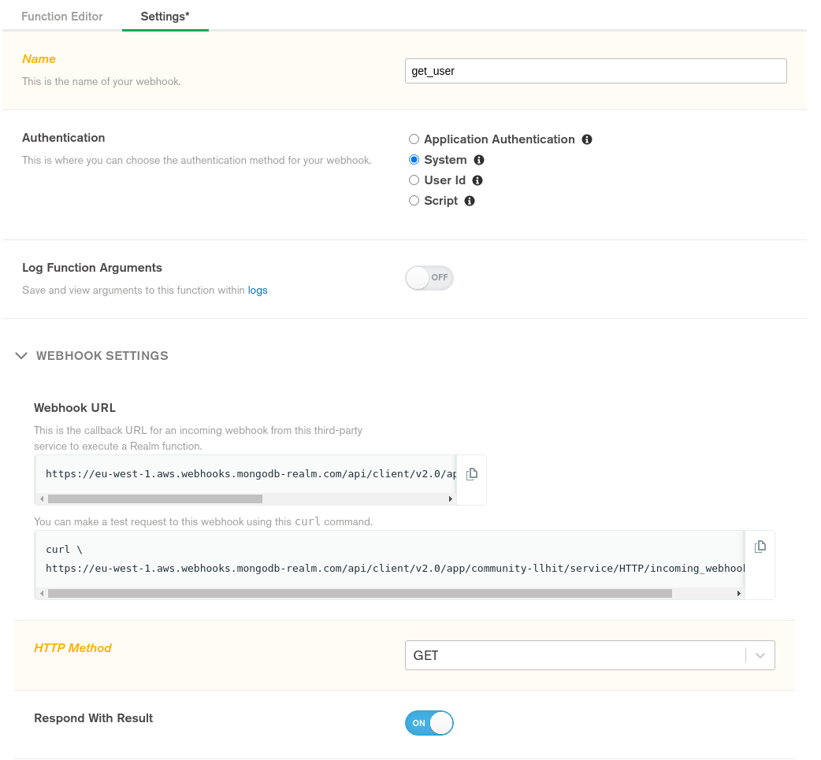Show info icon next to Script

click(x=470, y=201)
